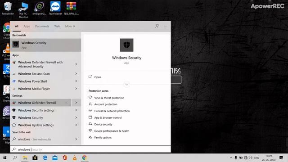Switch to Web search tab
Viewport: 288px width, 162px height.
tap(57, 26)
